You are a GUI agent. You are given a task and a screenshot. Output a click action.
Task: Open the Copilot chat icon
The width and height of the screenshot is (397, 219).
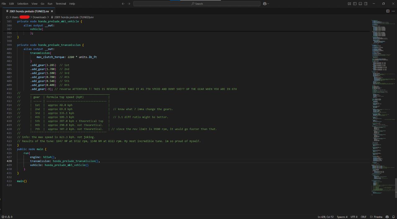(265, 4)
